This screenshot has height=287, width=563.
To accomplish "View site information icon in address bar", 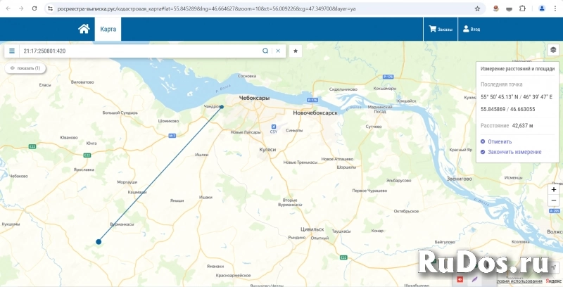I will (x=50, y=8).
